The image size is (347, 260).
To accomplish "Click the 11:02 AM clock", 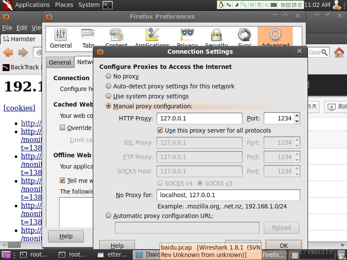I will click(317, 5).
